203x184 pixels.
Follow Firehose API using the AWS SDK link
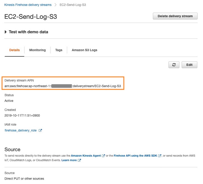(x=135, y=156)
